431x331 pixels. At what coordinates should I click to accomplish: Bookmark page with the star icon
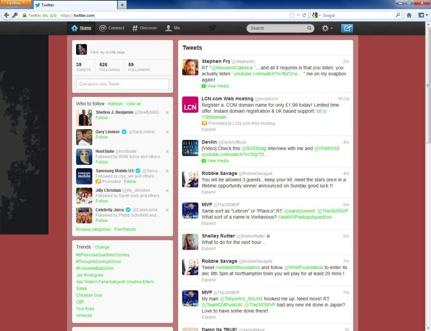point(292,15)
